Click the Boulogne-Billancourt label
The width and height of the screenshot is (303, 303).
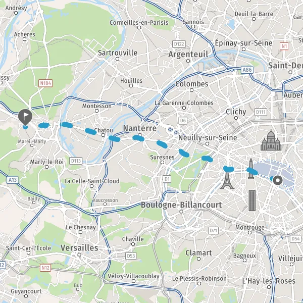181,205
